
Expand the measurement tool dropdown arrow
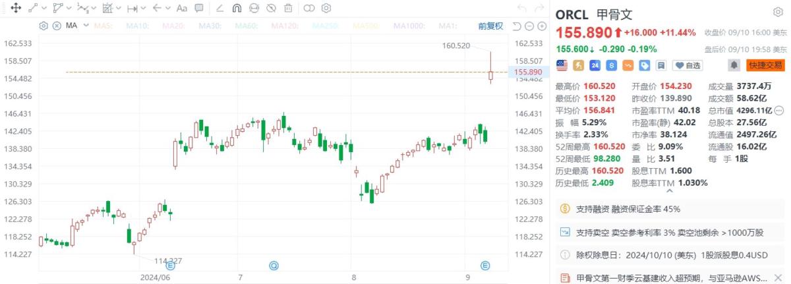pyautogui.click(x=143, y=9)
